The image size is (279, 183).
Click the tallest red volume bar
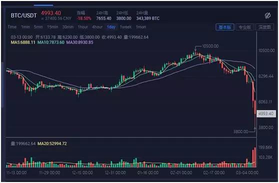coord(255,157)
